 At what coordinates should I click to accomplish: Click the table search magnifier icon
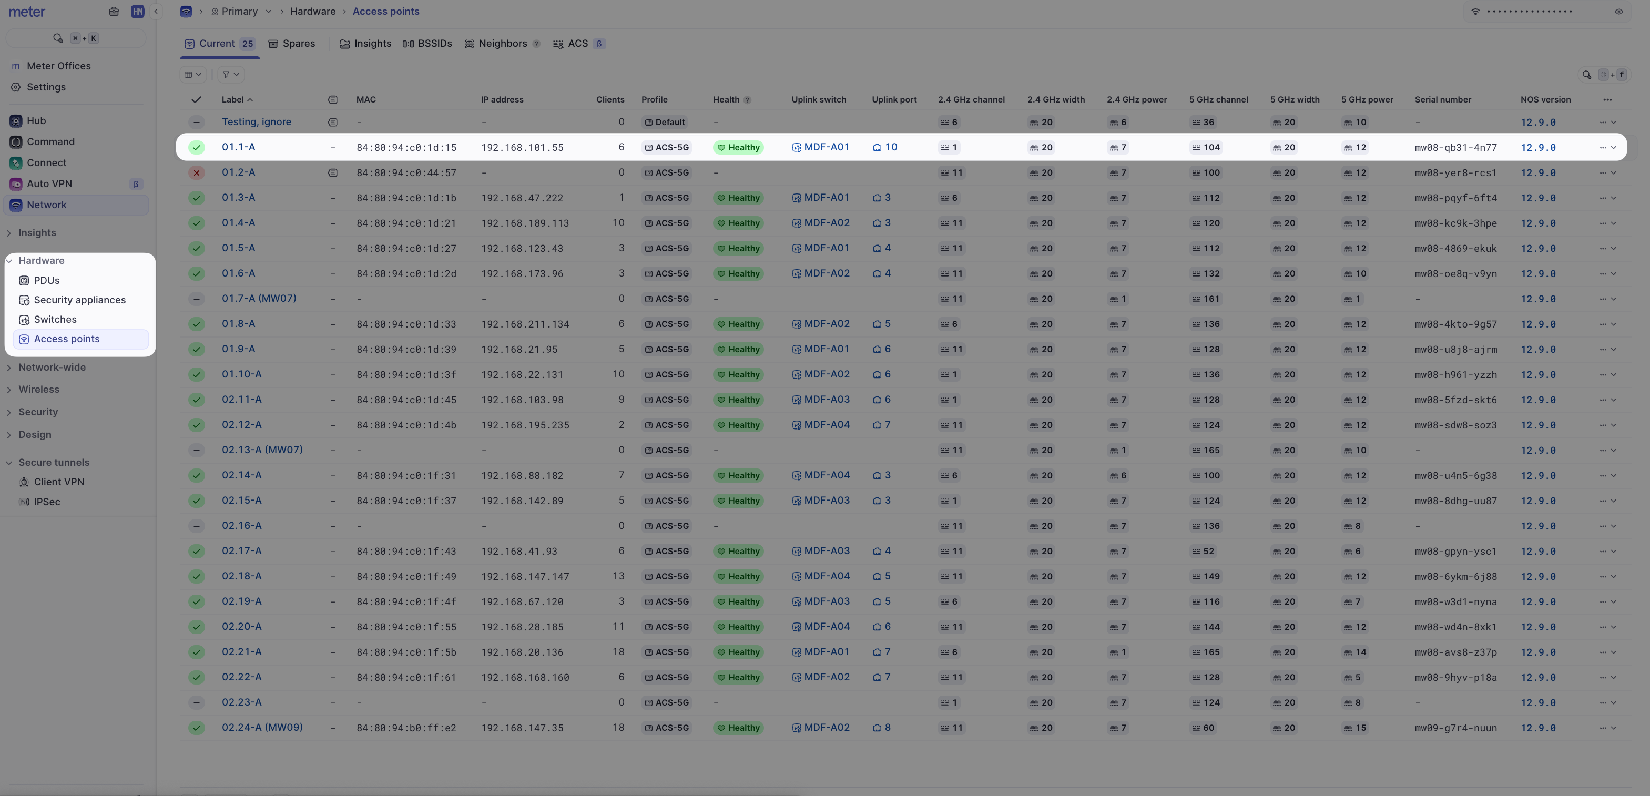tap(1586, 75)
